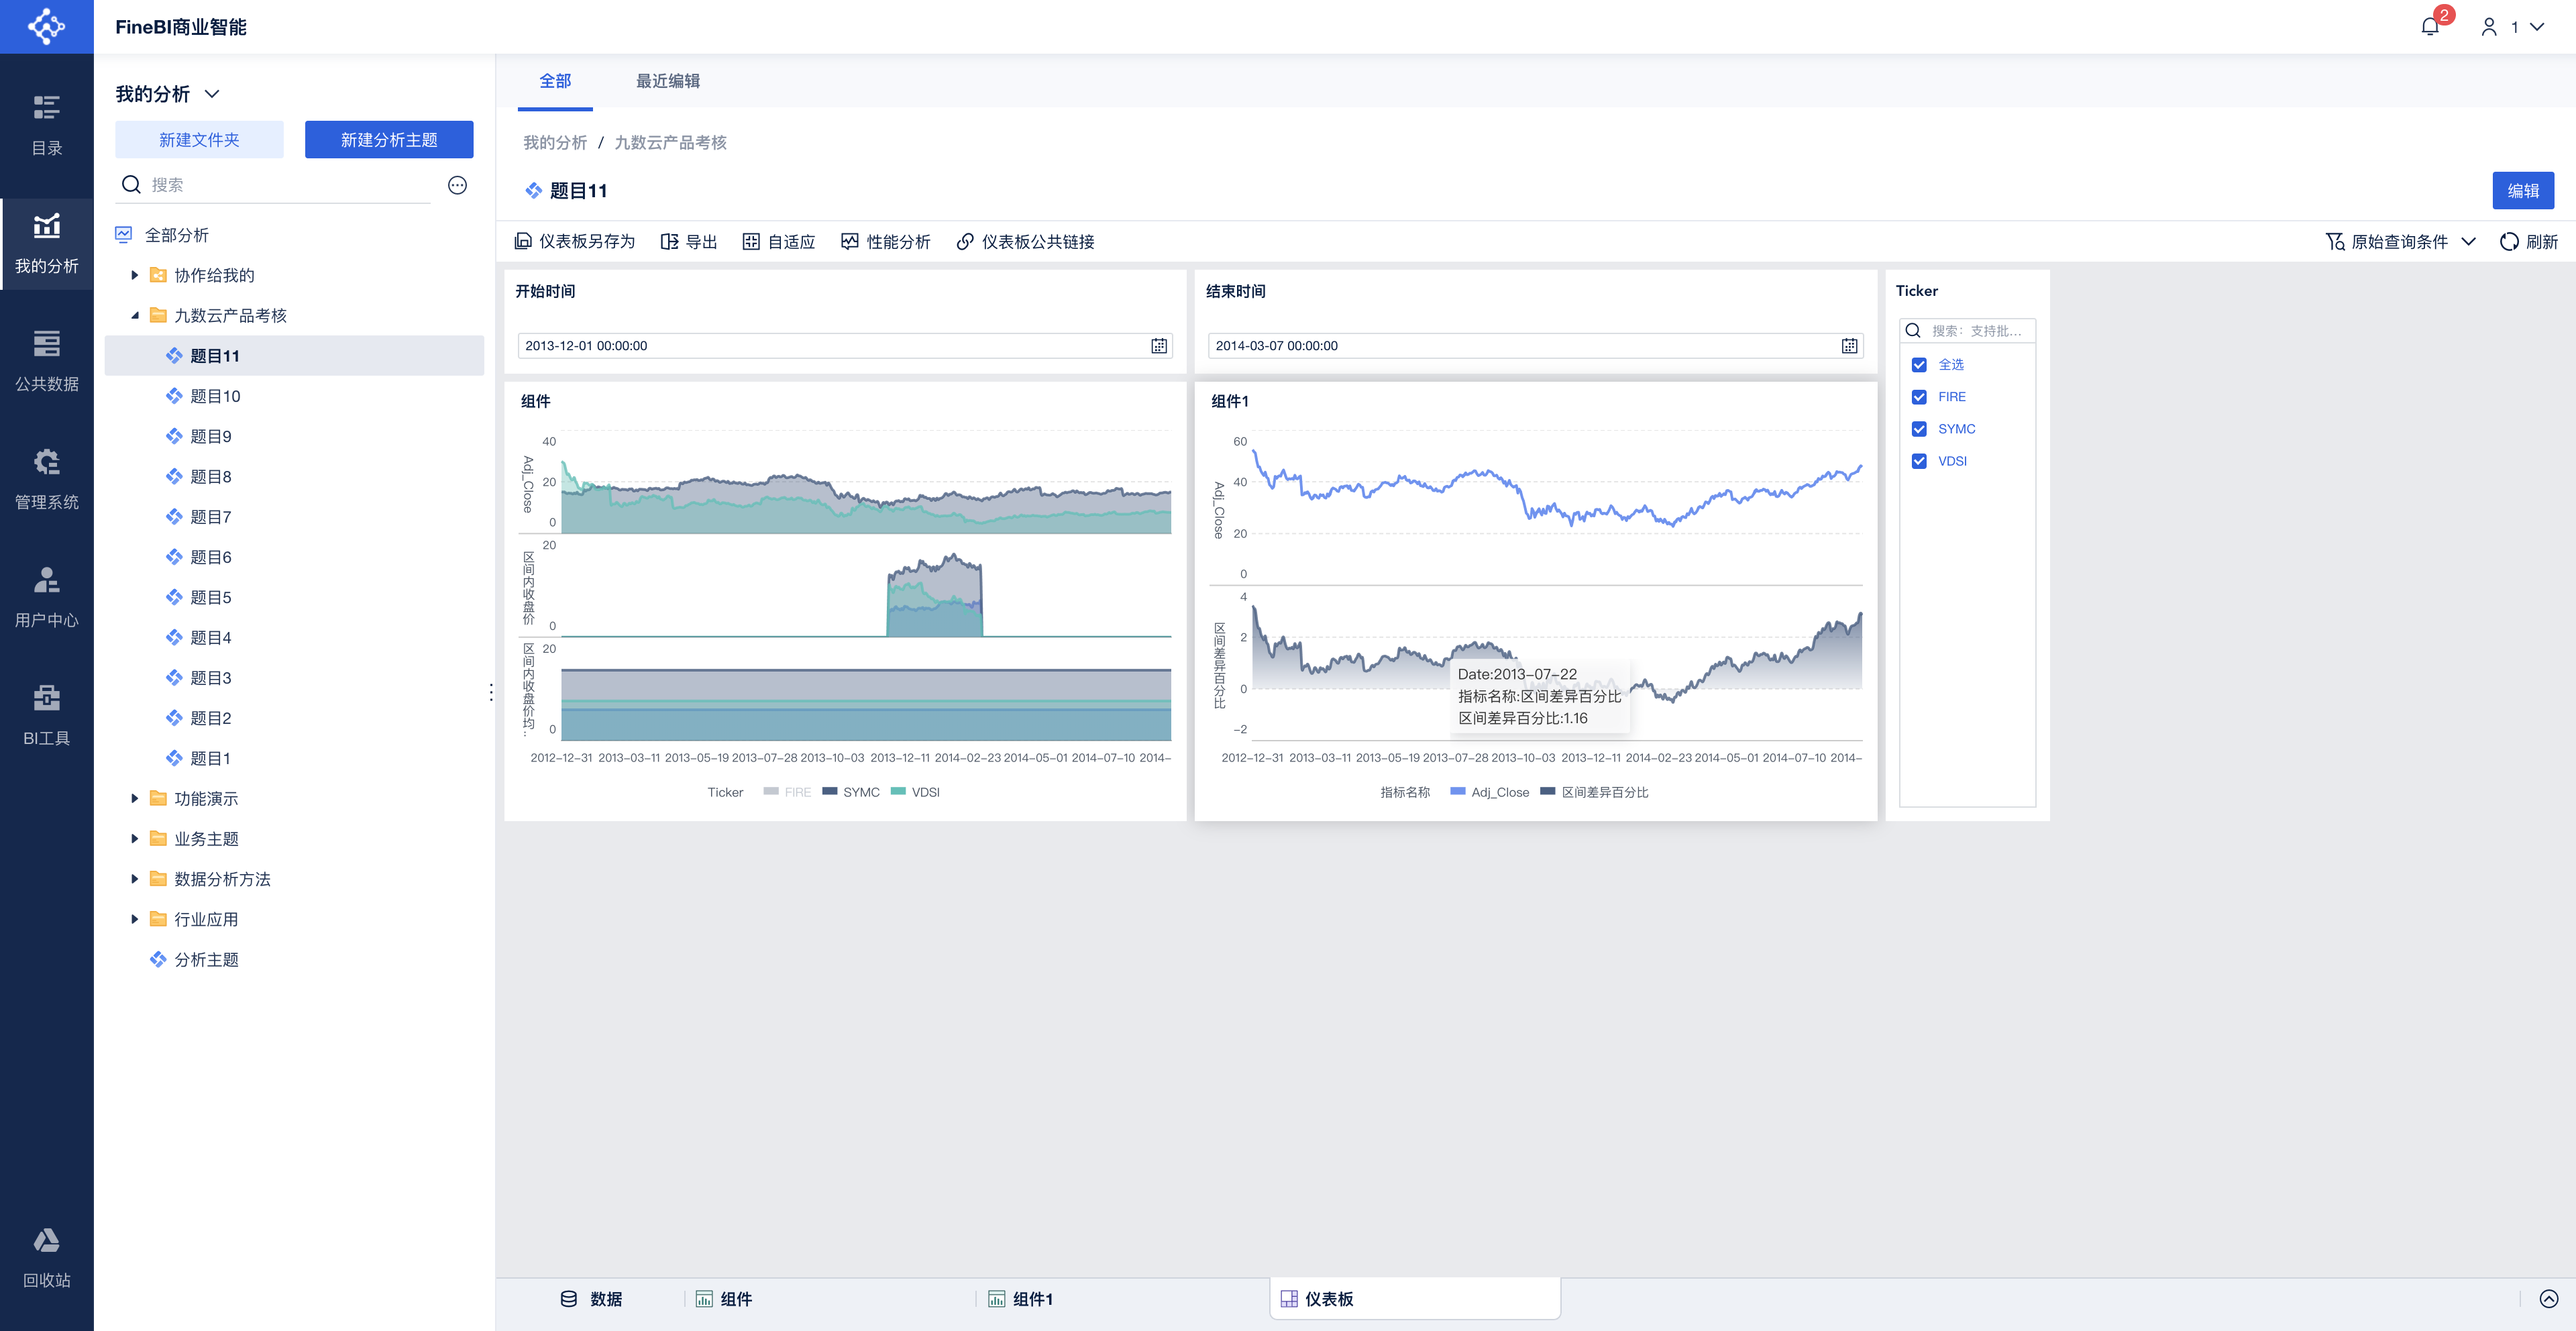Open the 我的分析 dropdown chevron
The height and width of the screenshot is (1331, 2576).
[212, 94]
